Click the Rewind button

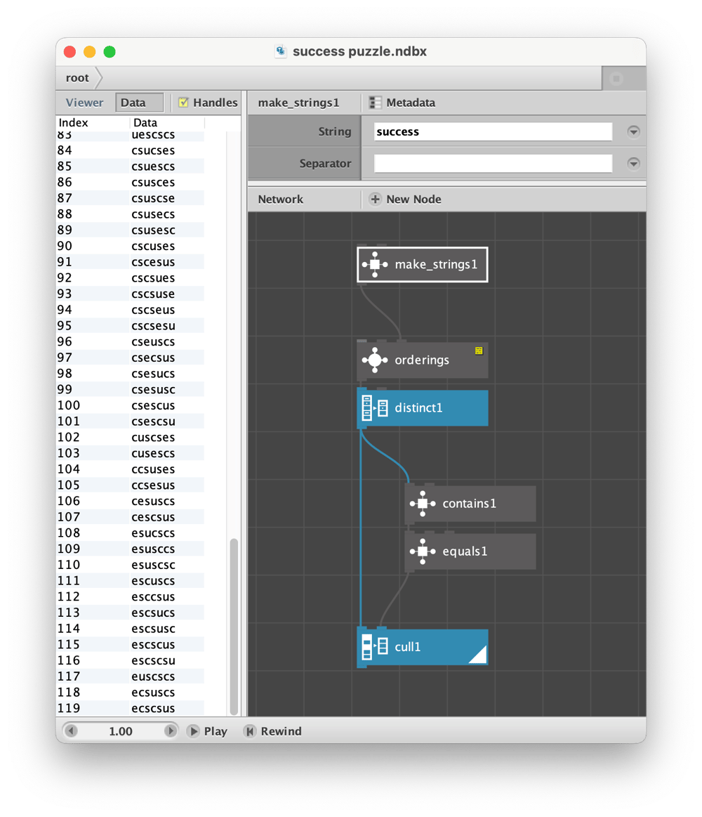click(273, 731)
